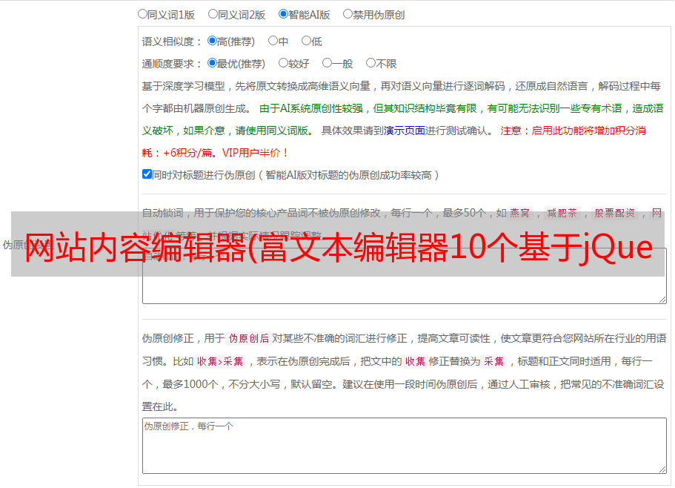Click the 减肥茶 example tag
This screenshot has width=675, height=488.
tap(562, 213)
